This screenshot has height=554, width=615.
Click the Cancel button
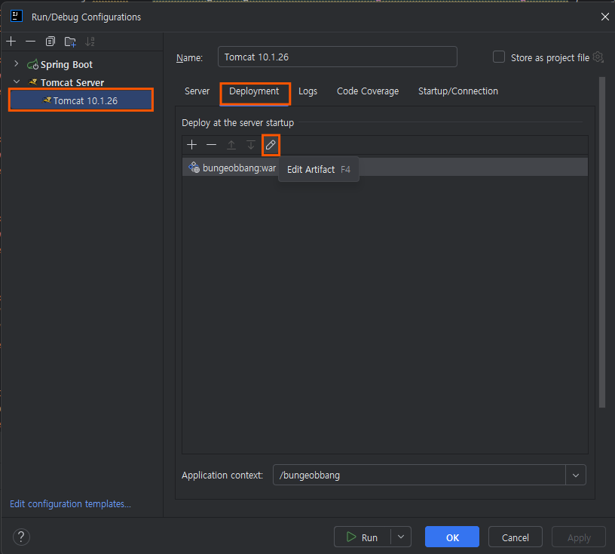point(516,537)
